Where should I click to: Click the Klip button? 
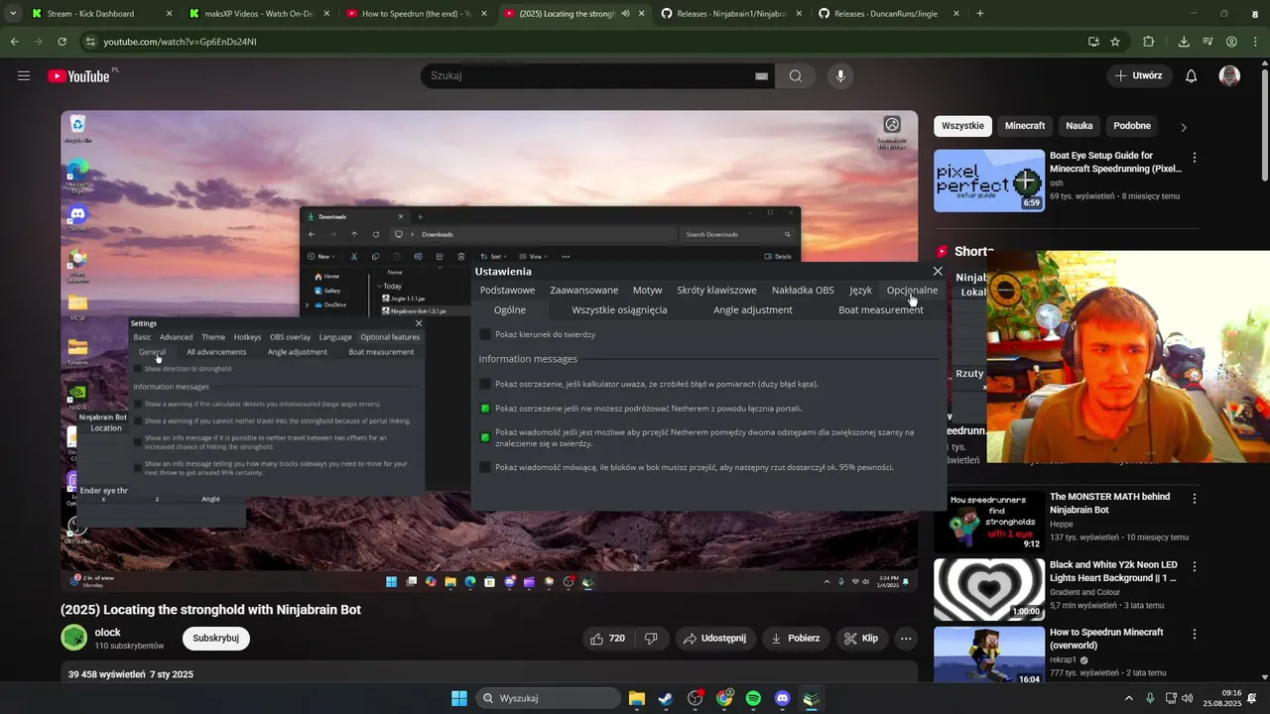point(861,639)
